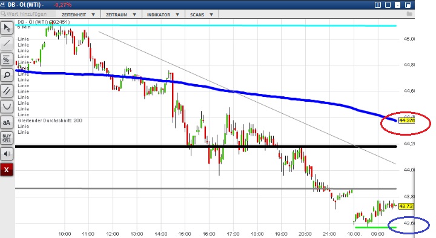Select the thick black horizontal support line
The height and width of the screenshot is (238, 436).
coord(206,146)
